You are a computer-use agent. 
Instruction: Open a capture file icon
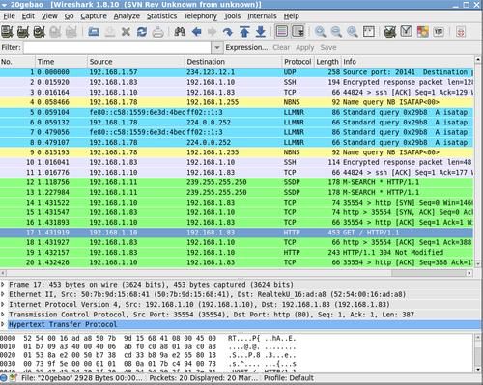[x=94, y=32]
